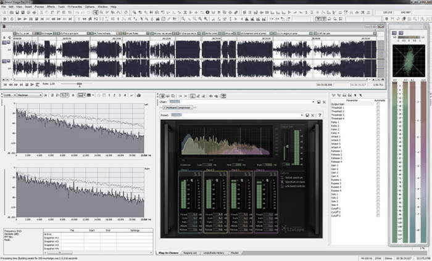The height and width of the screenshot is (261, 432).
Task: Click Go to Start in data window transport
Action: click(x=5, y=85)
